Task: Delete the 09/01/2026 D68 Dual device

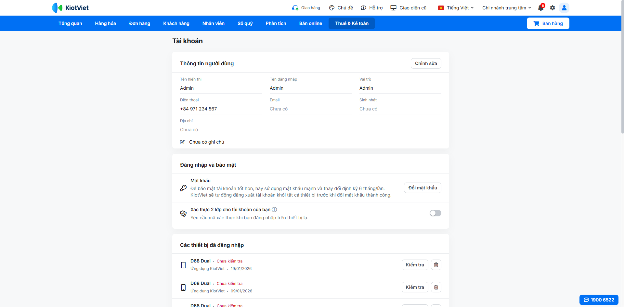Action: [x=436, y=287]
